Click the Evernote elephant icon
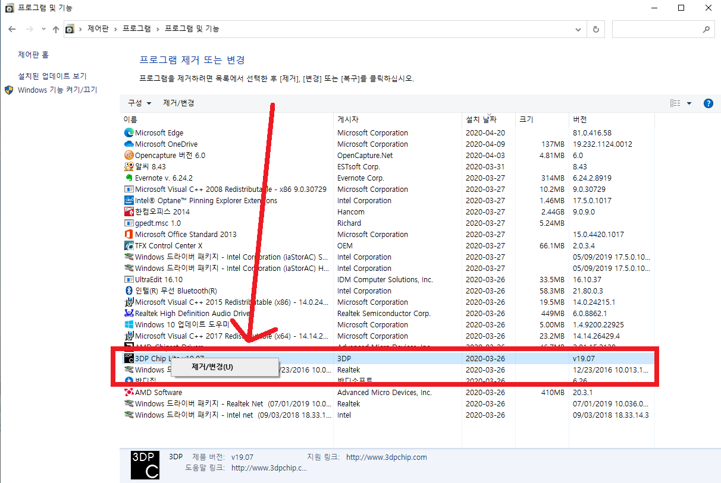 pyautogui.click(x=129, y=178)
